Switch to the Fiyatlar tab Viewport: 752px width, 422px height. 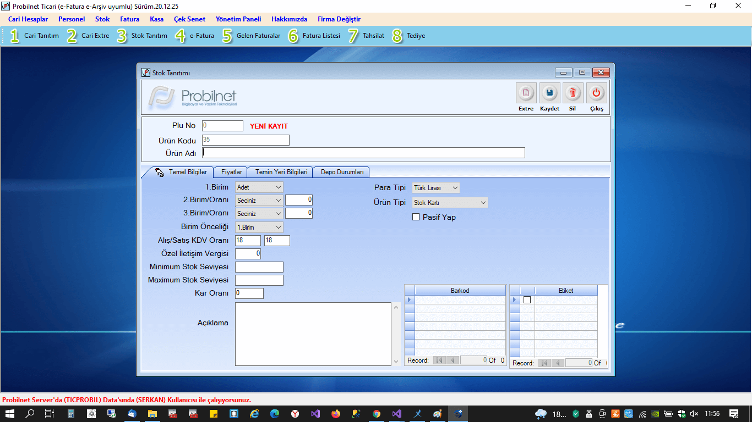coord(231,172)
